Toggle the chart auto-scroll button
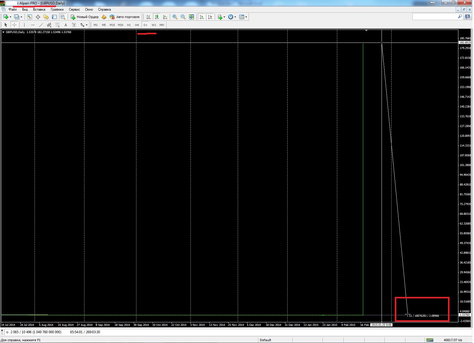This screenshot has height=343, width=474. coord(202,17)
